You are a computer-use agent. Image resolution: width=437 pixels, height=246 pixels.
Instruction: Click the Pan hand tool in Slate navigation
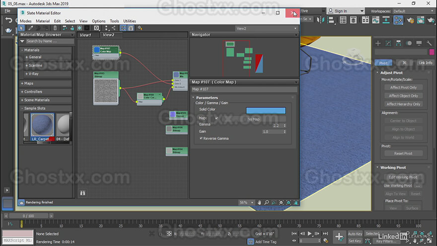click(259, 202)
